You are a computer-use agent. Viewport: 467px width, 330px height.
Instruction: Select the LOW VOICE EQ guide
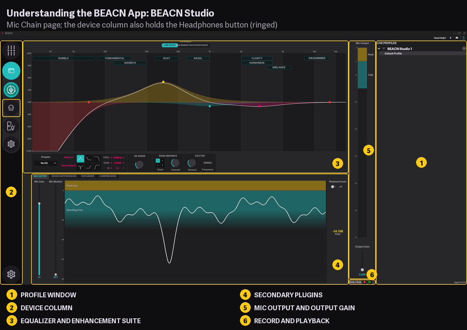[170, 45]
